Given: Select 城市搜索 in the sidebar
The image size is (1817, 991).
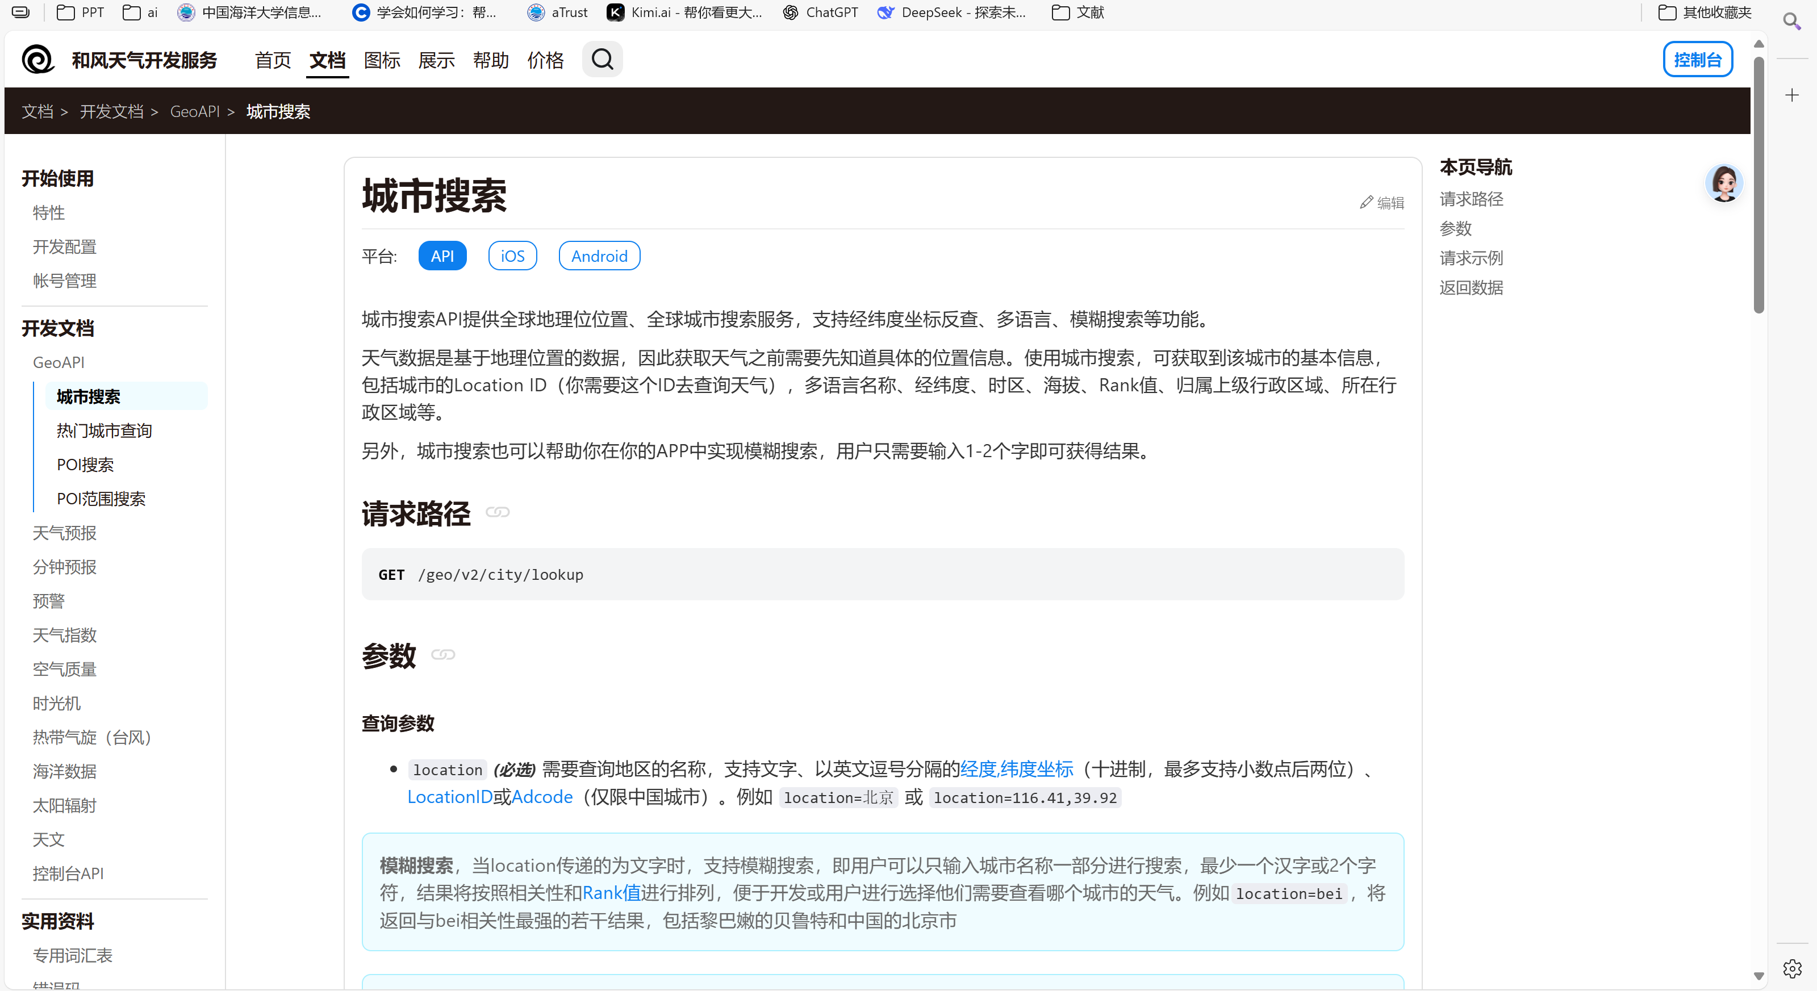Looking at the screenshot, I should click(x=126, y=397).
